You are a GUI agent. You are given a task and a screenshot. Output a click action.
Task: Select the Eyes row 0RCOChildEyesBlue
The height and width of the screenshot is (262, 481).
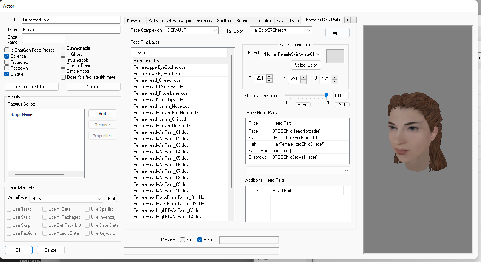(x=297, y=138)
